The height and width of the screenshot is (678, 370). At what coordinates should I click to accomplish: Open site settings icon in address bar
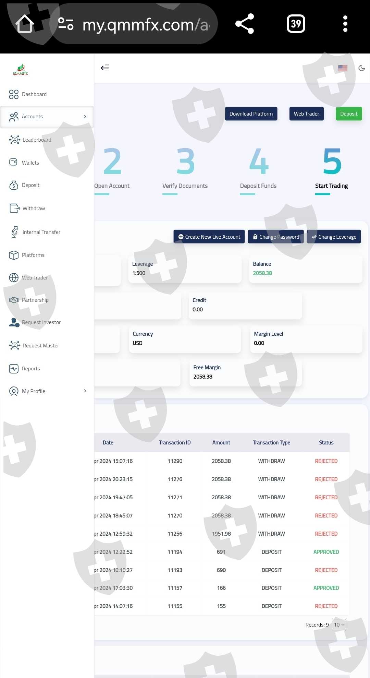[x=66, y=24]
